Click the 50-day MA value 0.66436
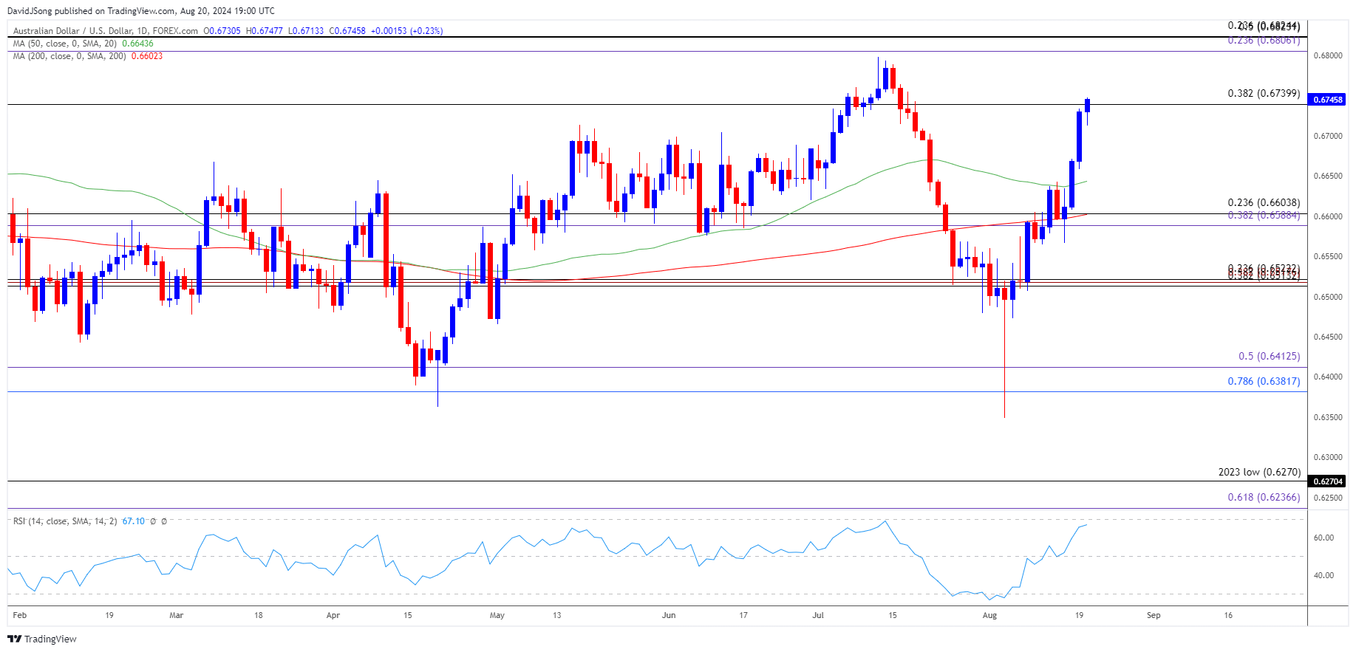This screenshot has height=652, width=1356. click(x=137, y=44)
